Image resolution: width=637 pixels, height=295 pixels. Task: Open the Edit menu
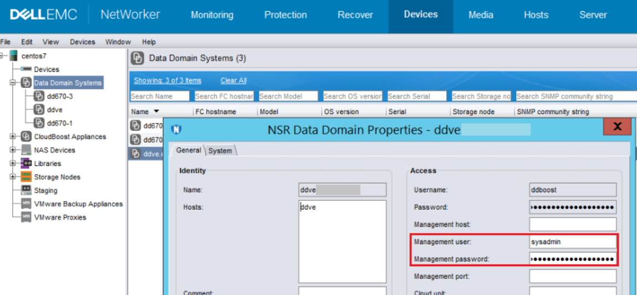[x=27, y=42]
